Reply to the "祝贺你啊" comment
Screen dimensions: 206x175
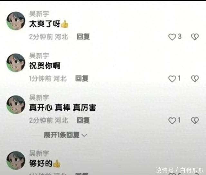(82, 78)
